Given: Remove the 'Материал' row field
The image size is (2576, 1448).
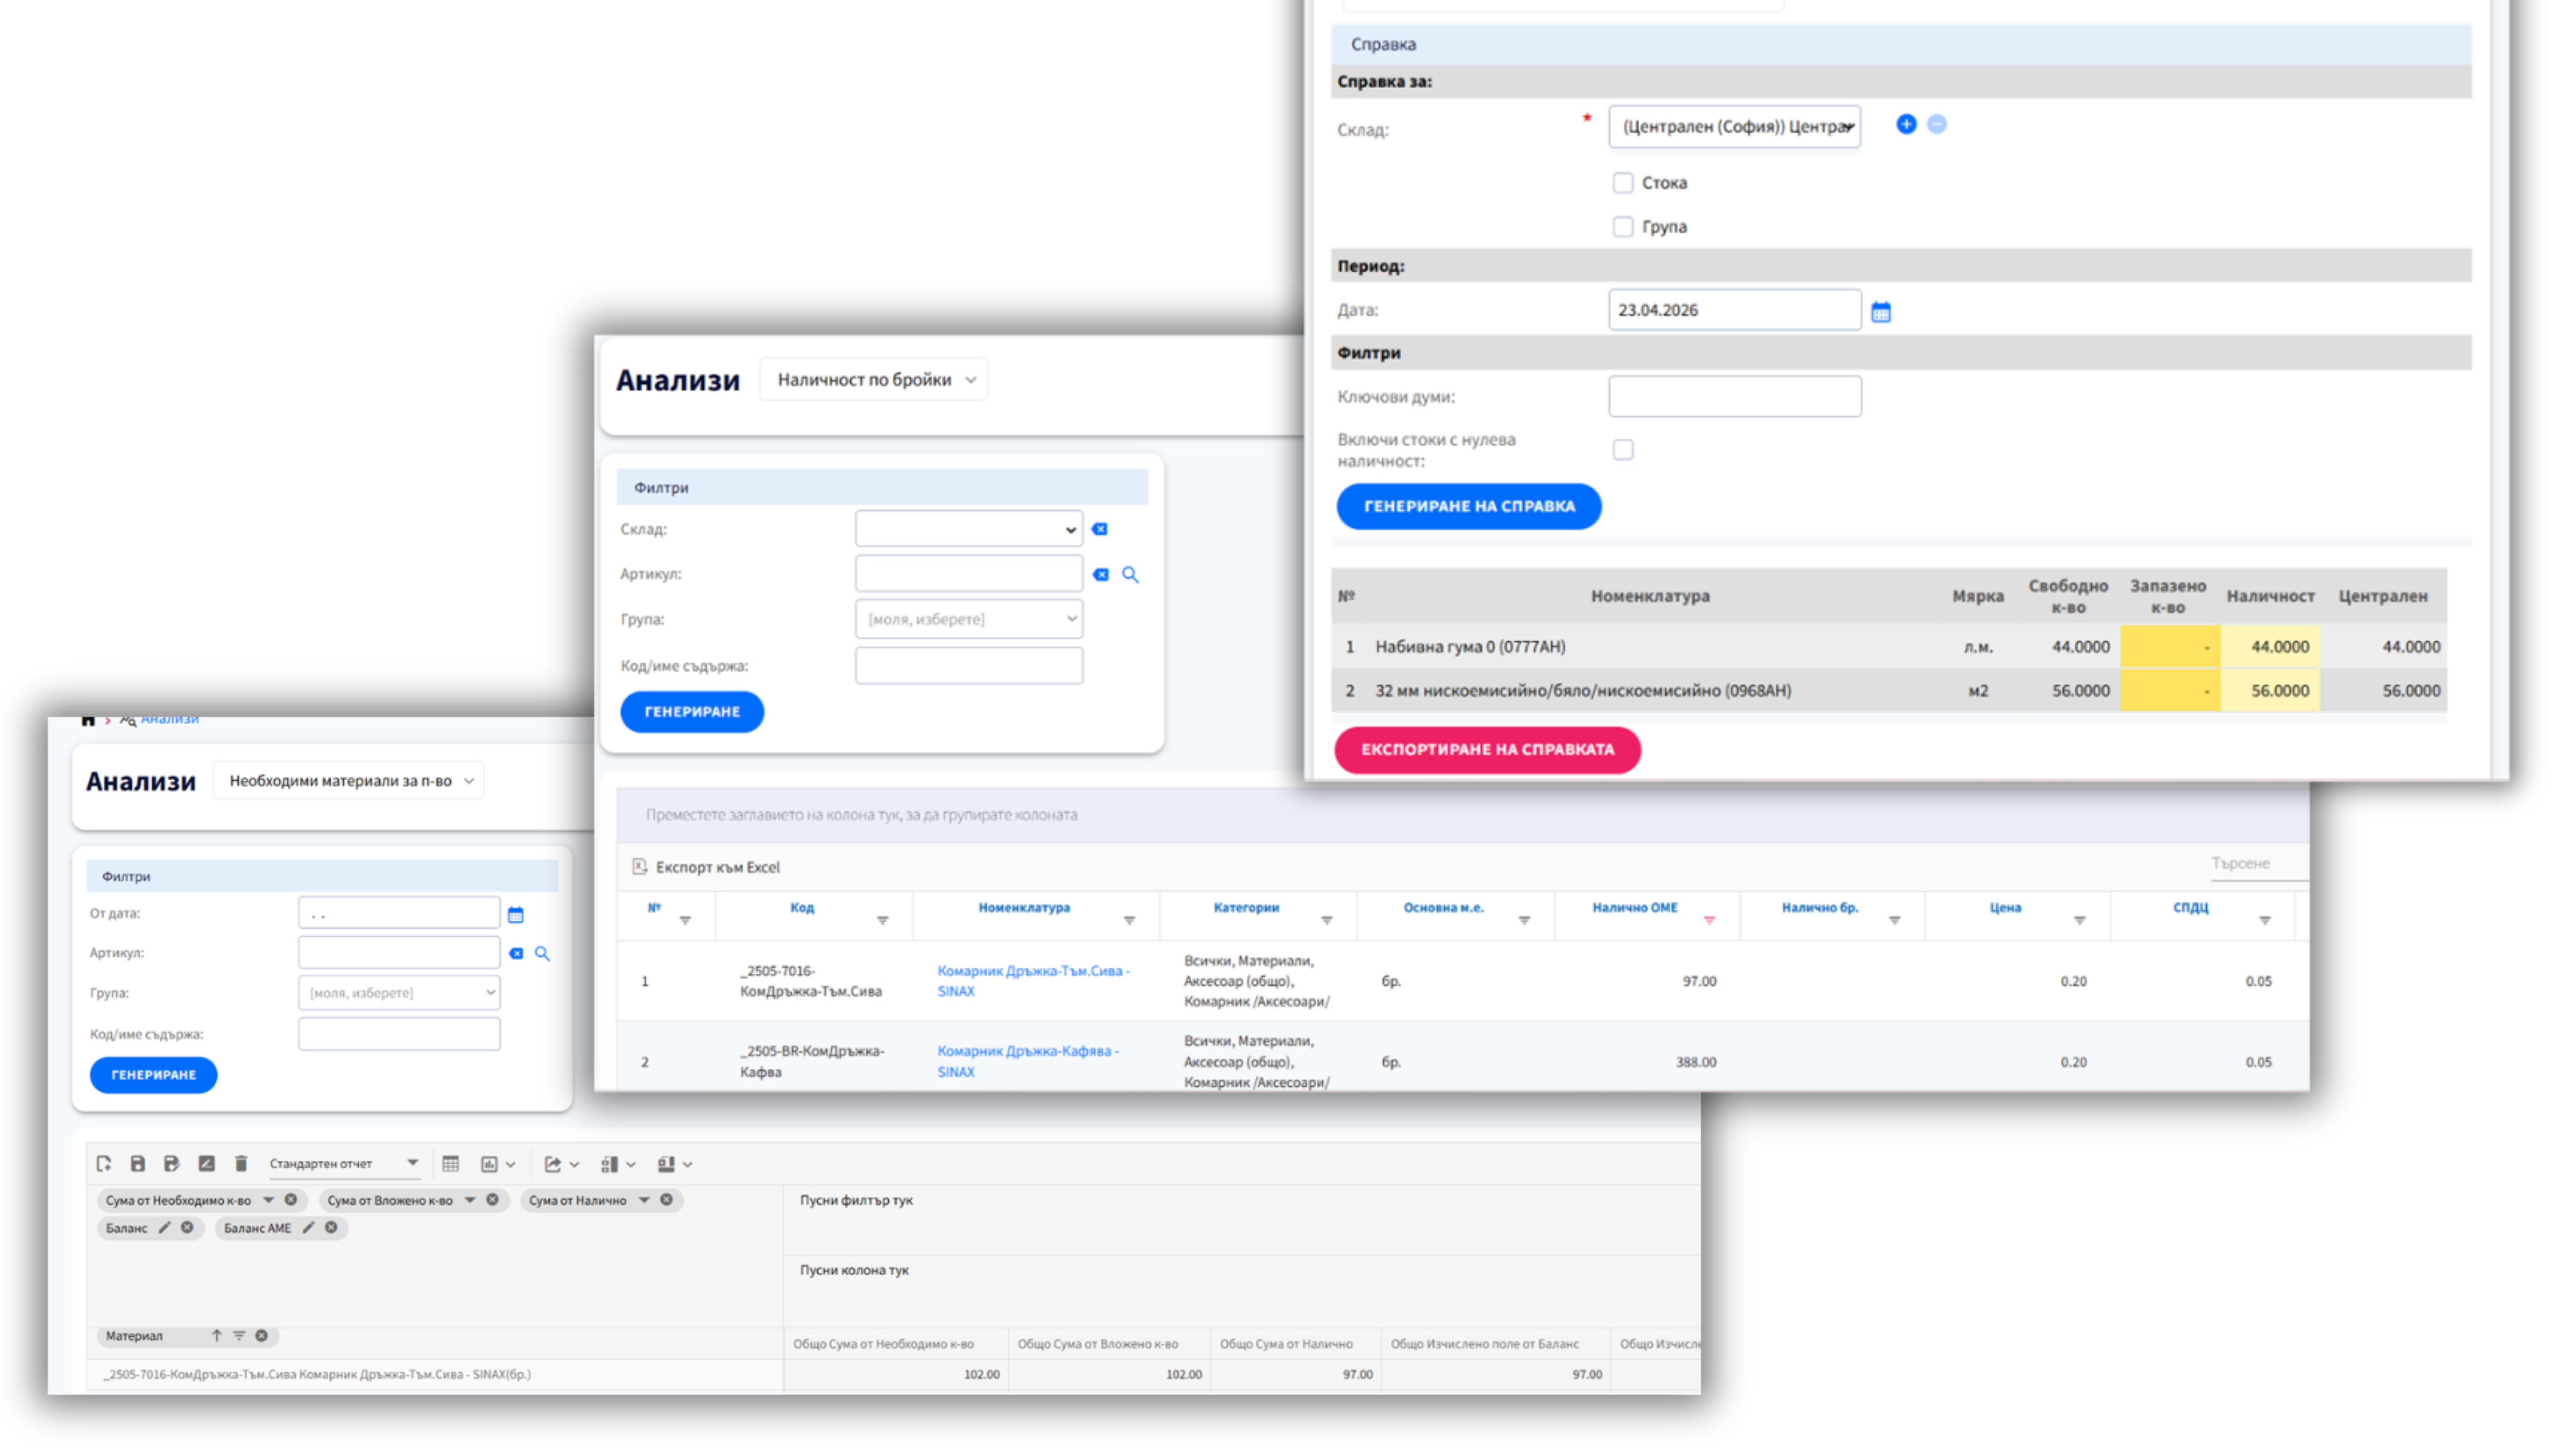Looking at the screenshot, I should [261, 1335].
